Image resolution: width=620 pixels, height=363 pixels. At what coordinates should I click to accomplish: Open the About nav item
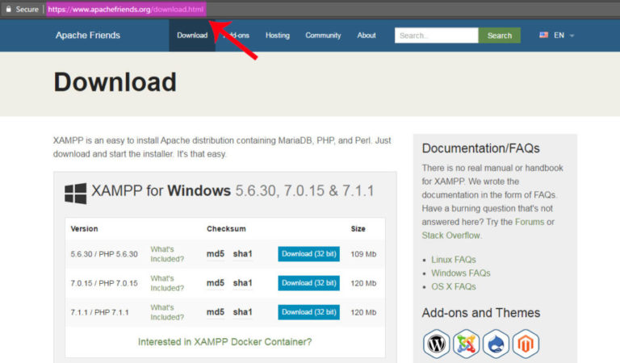[367, 35]
